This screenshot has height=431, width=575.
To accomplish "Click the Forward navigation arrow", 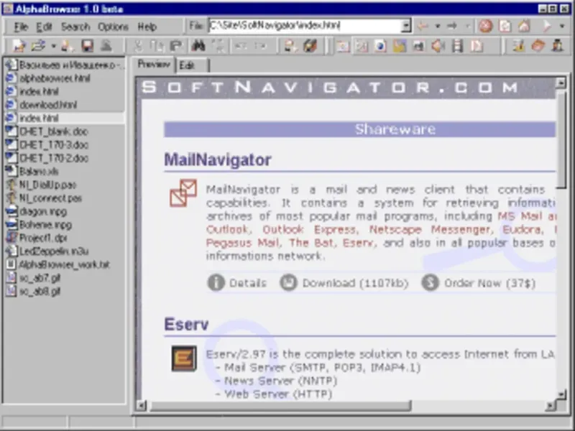I will coord(453,26).
